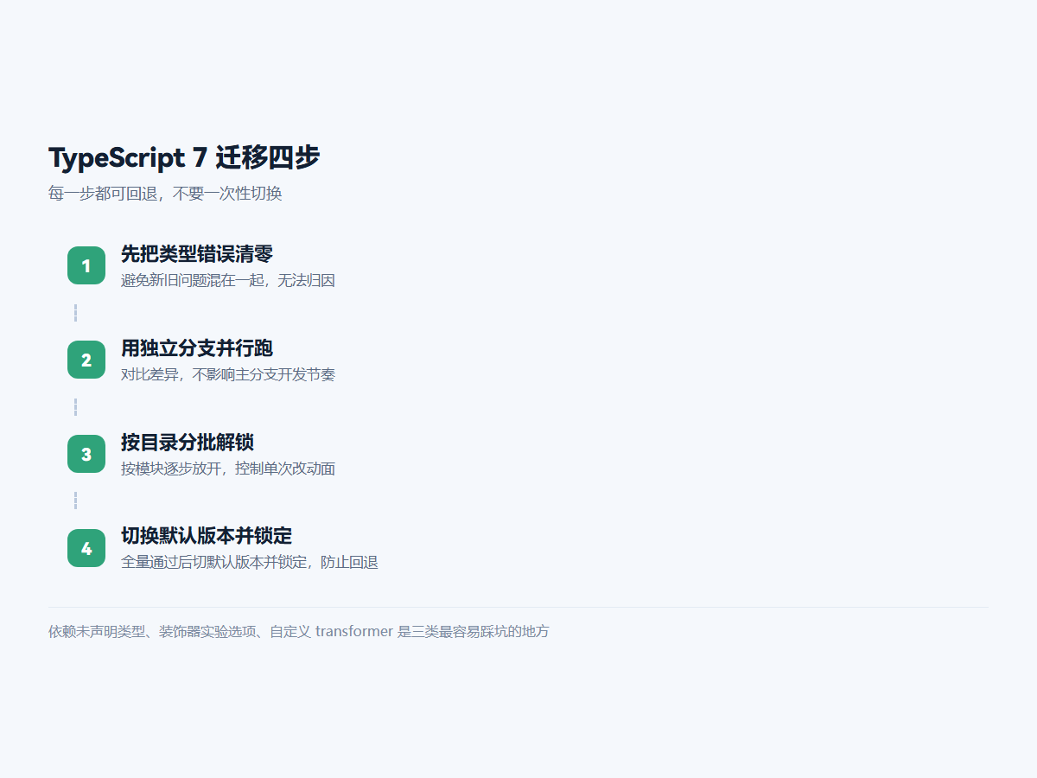Click description "全量通过后切默认版本并锁定，防止回退"

(x=250, y=562)
